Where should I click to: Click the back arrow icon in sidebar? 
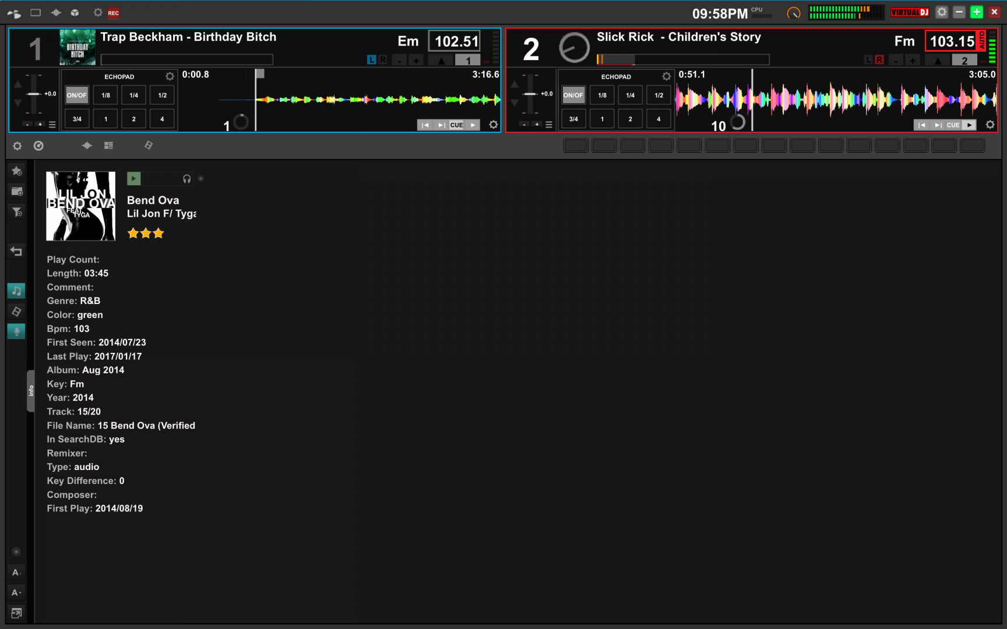click(16, 251)
